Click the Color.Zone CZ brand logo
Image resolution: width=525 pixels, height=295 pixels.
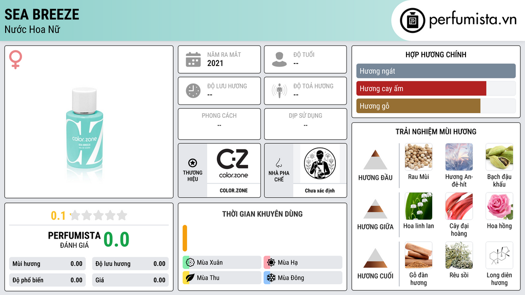[x=233, y=163]
